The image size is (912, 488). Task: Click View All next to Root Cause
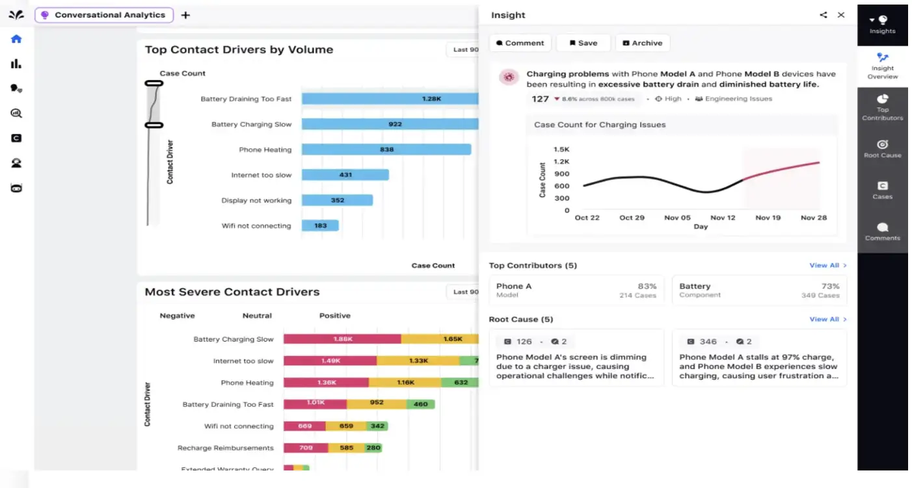(x=827, y=319)
